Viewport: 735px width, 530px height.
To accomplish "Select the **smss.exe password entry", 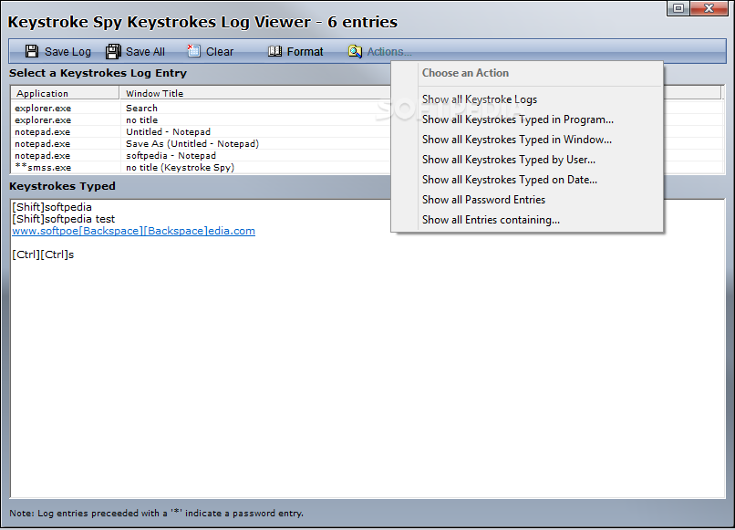I will coord(202,168).
